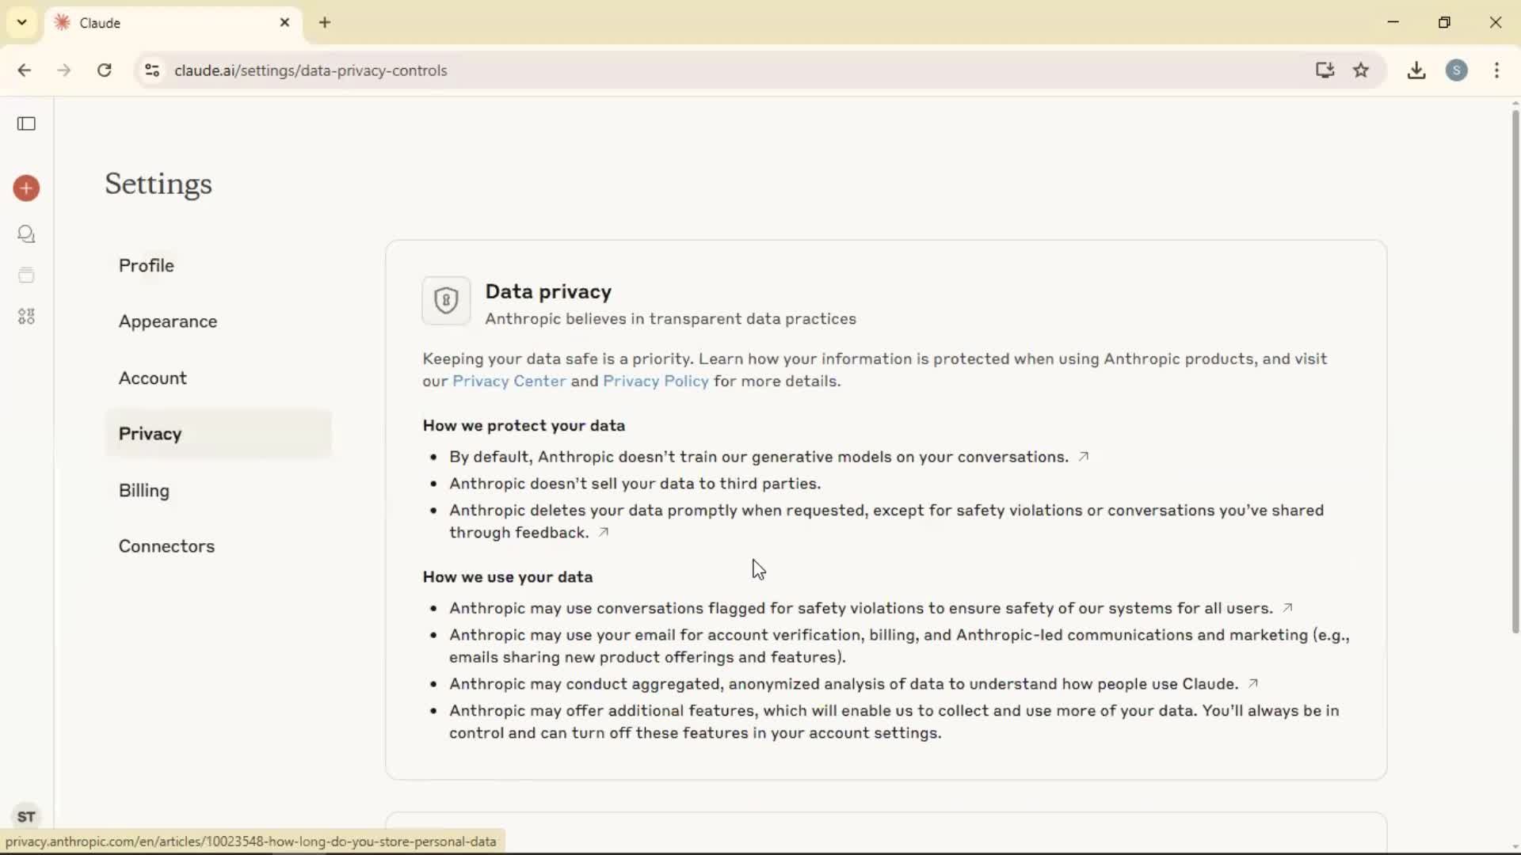Open the Privacy Center link
The height and width of the screenshot is (855, 1521).
509,382
